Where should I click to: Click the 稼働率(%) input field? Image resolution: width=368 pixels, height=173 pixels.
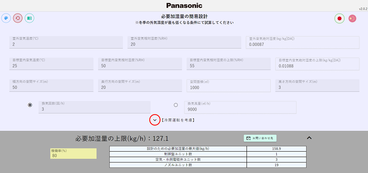[x=73, y=155]
